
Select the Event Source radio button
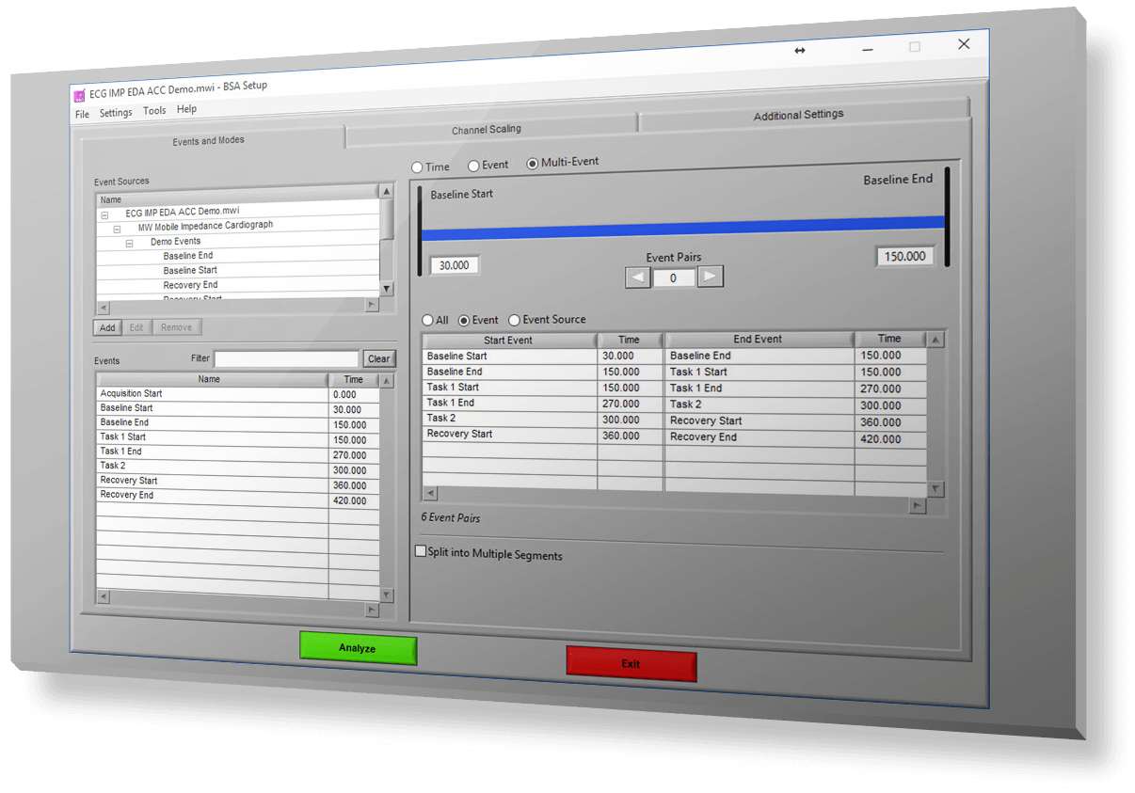514,321
